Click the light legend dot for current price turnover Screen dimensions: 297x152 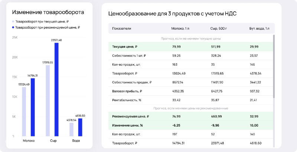point(13,22)
